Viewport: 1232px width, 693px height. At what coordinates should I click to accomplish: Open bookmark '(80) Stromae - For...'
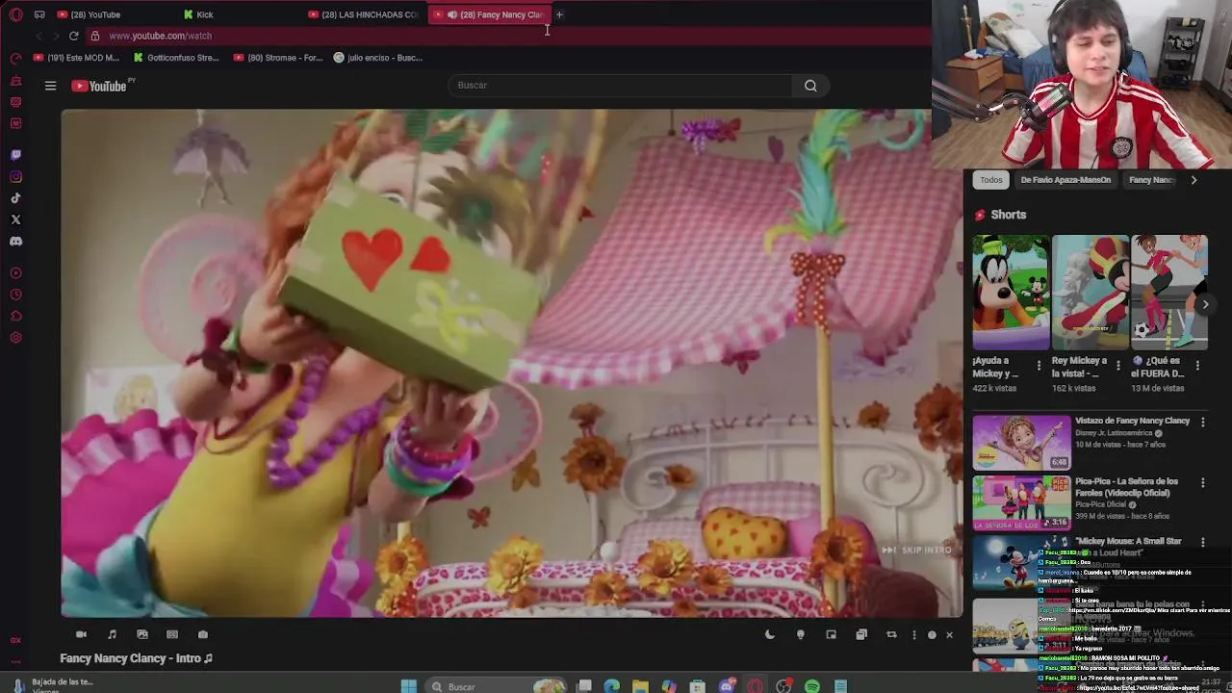pyautogui.click(x=278, y=58)
